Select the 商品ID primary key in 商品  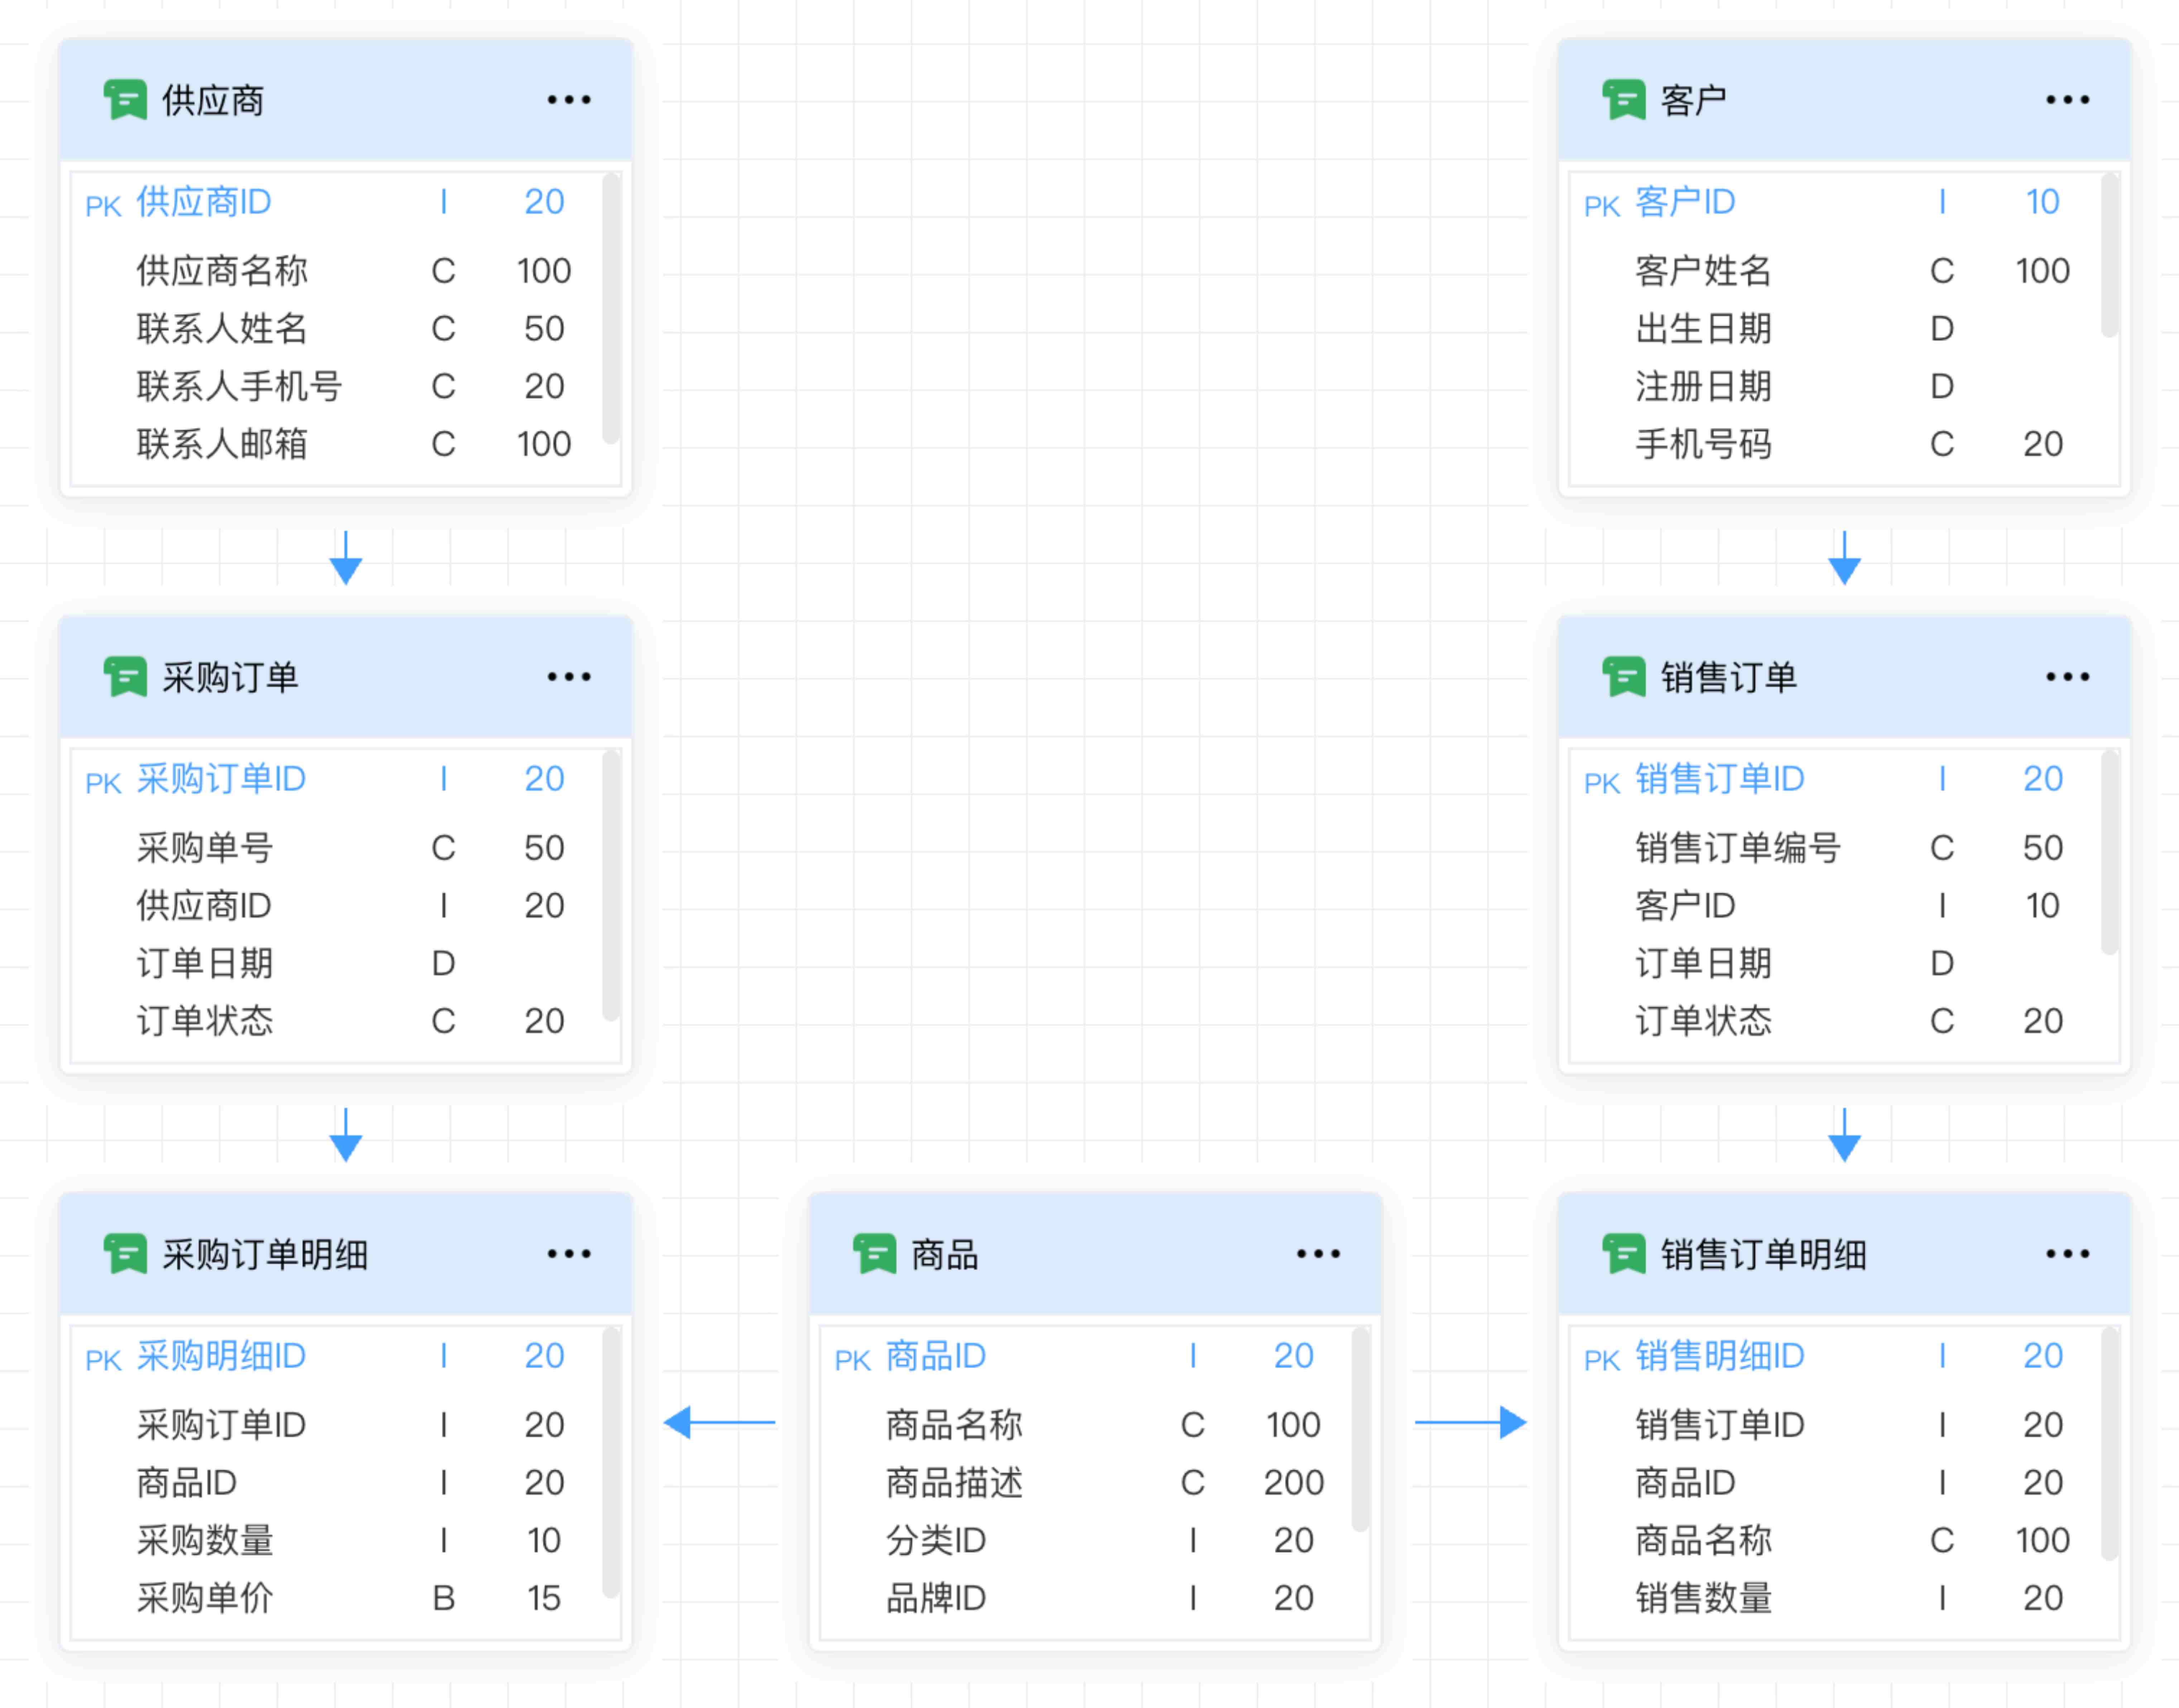pos(935,1356)
